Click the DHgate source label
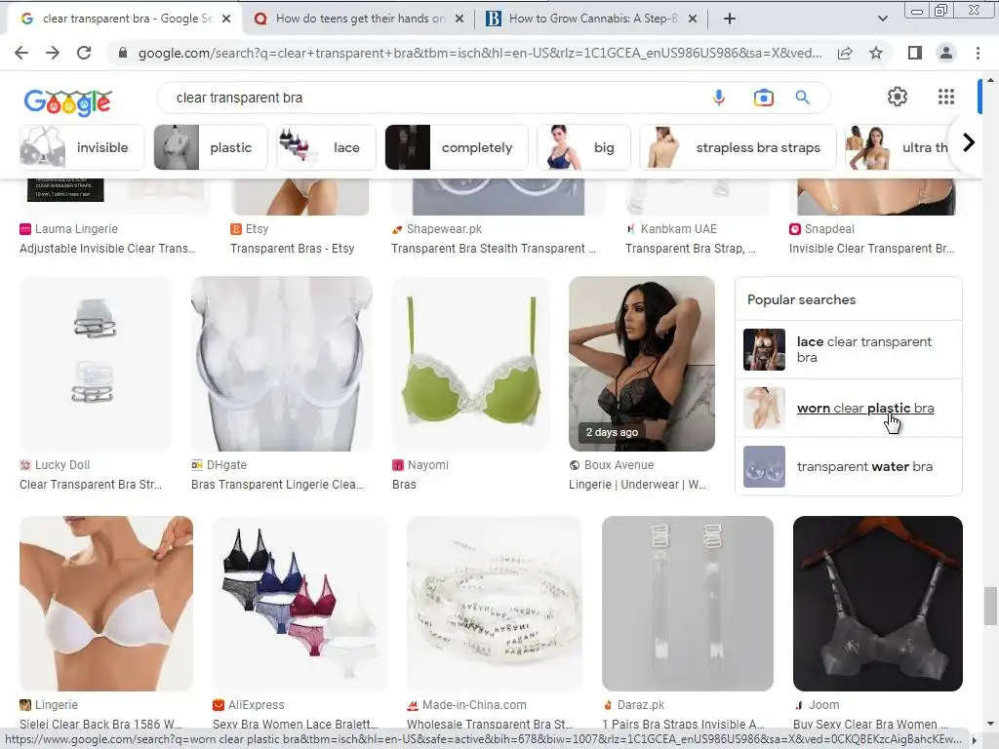 point(226,465)
